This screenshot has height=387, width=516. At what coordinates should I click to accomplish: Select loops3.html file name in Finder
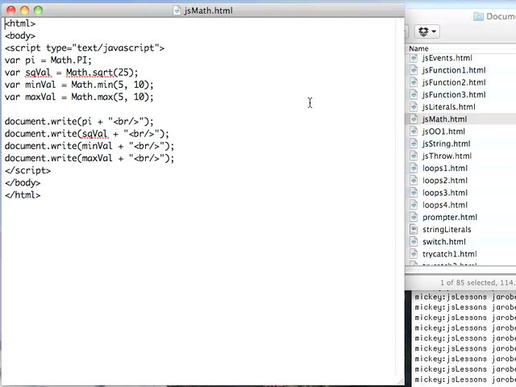click(x=445, y=193)
